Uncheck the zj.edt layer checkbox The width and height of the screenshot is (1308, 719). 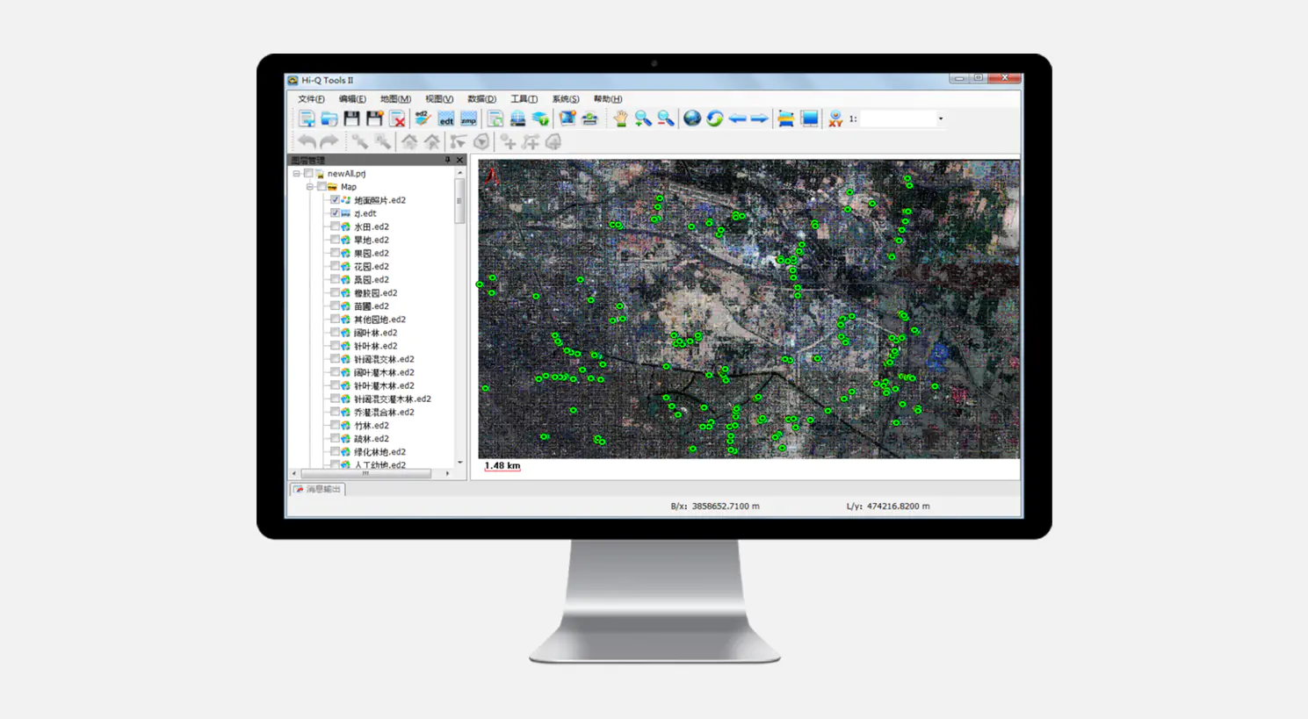pos(335,213)
